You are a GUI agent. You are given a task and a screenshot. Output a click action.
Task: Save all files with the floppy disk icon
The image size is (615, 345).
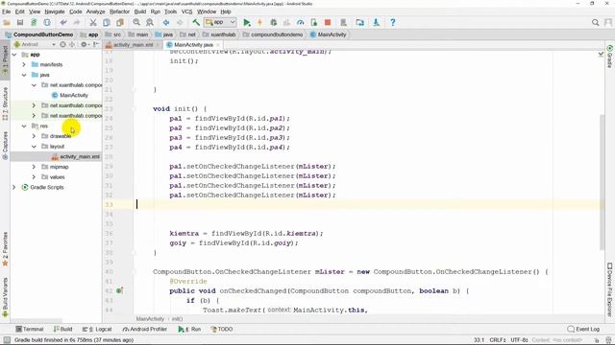[x=20, y=22]
